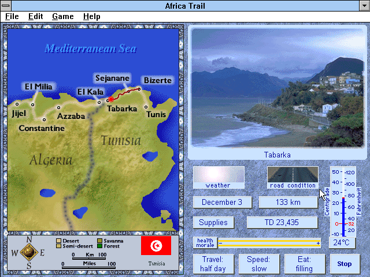Click the Constantine city label

click(42, 128)
